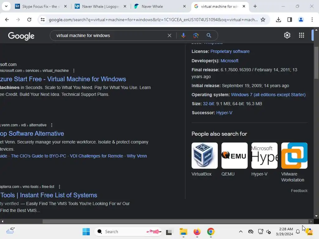Open the Proprietary software link
The height and width of the screenshot is (239, 319).
pos(230,51)
